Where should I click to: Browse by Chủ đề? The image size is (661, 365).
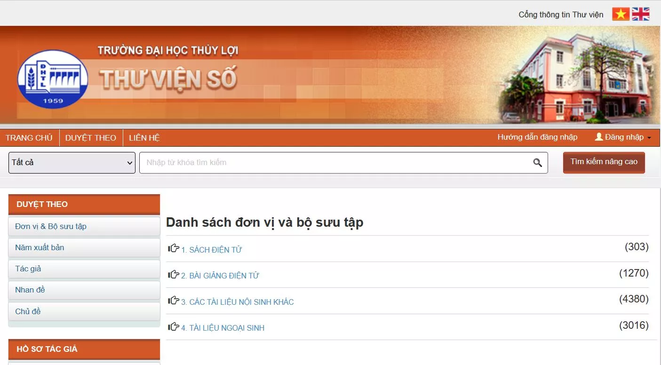click(84, 311)
